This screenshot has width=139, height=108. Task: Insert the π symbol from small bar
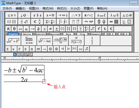8,29
